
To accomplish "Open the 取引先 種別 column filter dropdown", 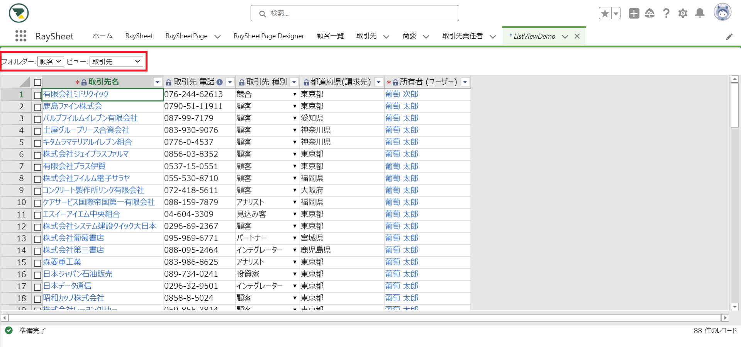I will coord(294,82).
